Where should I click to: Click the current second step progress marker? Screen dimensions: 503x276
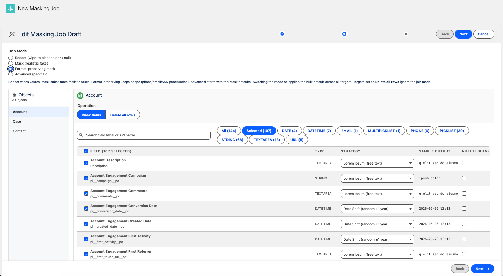pos(344,34)
